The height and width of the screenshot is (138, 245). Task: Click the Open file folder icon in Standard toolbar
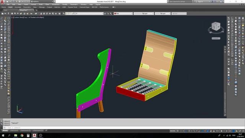pyautogui.click(x=5, y=14)
